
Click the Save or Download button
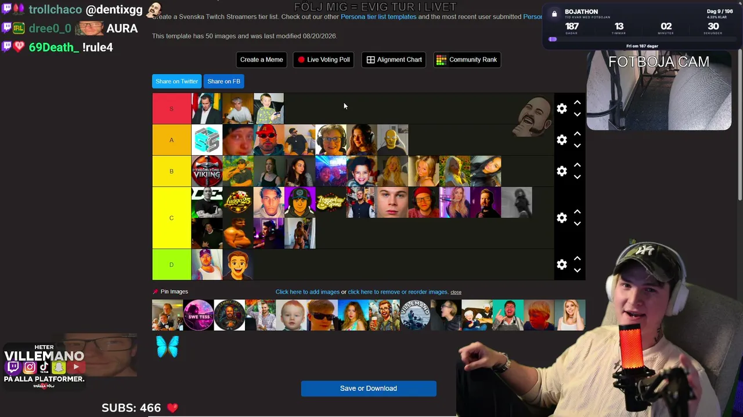coord(369,389)
